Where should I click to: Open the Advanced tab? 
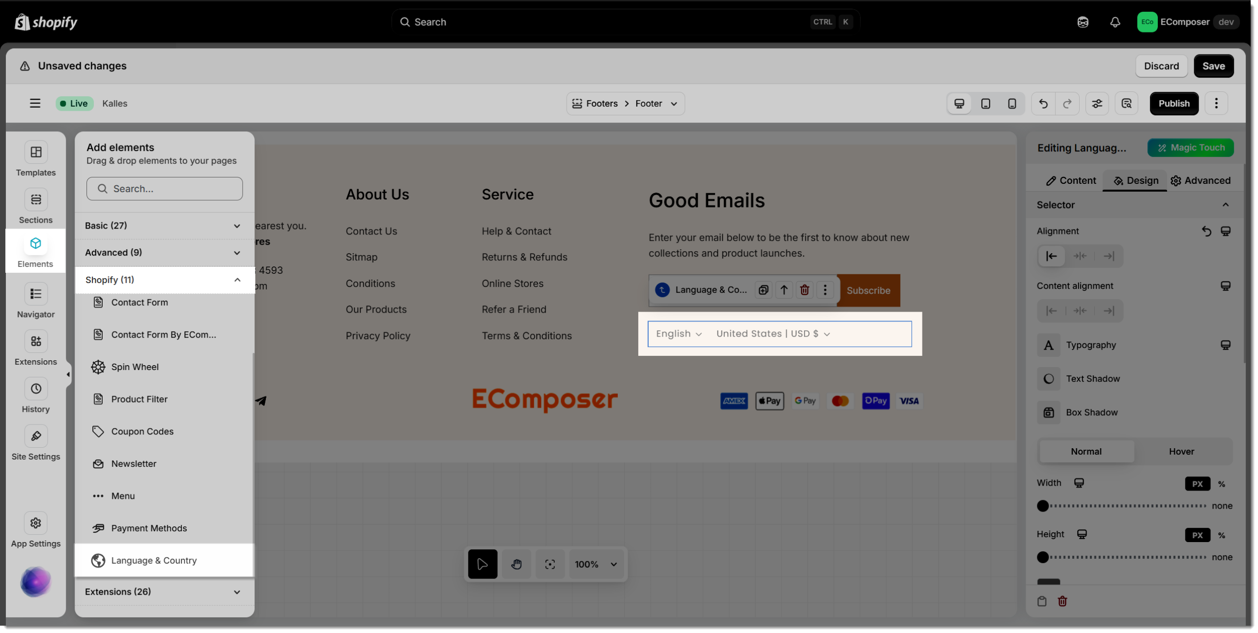point(1201,180)
